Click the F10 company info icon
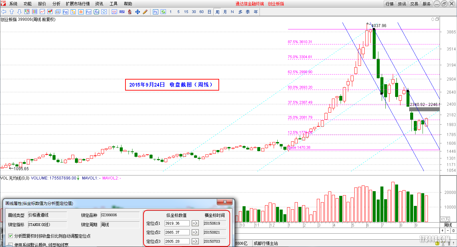This screenshot has height=247, width=457. coord(65,12)
